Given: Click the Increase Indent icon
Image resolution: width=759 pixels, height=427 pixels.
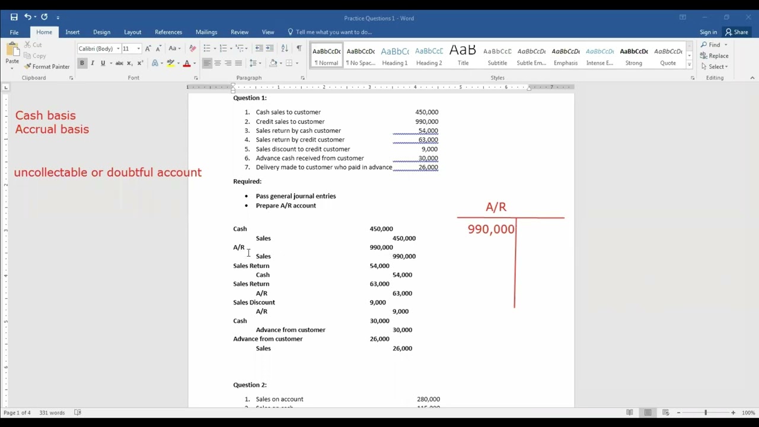Looking at the screenshot, I should tap(270, 49).
